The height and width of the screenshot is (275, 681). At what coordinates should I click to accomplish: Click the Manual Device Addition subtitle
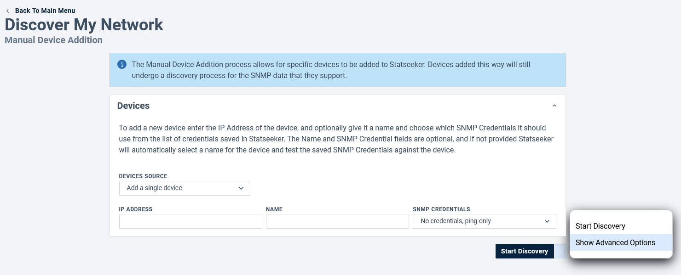(53, 40)
